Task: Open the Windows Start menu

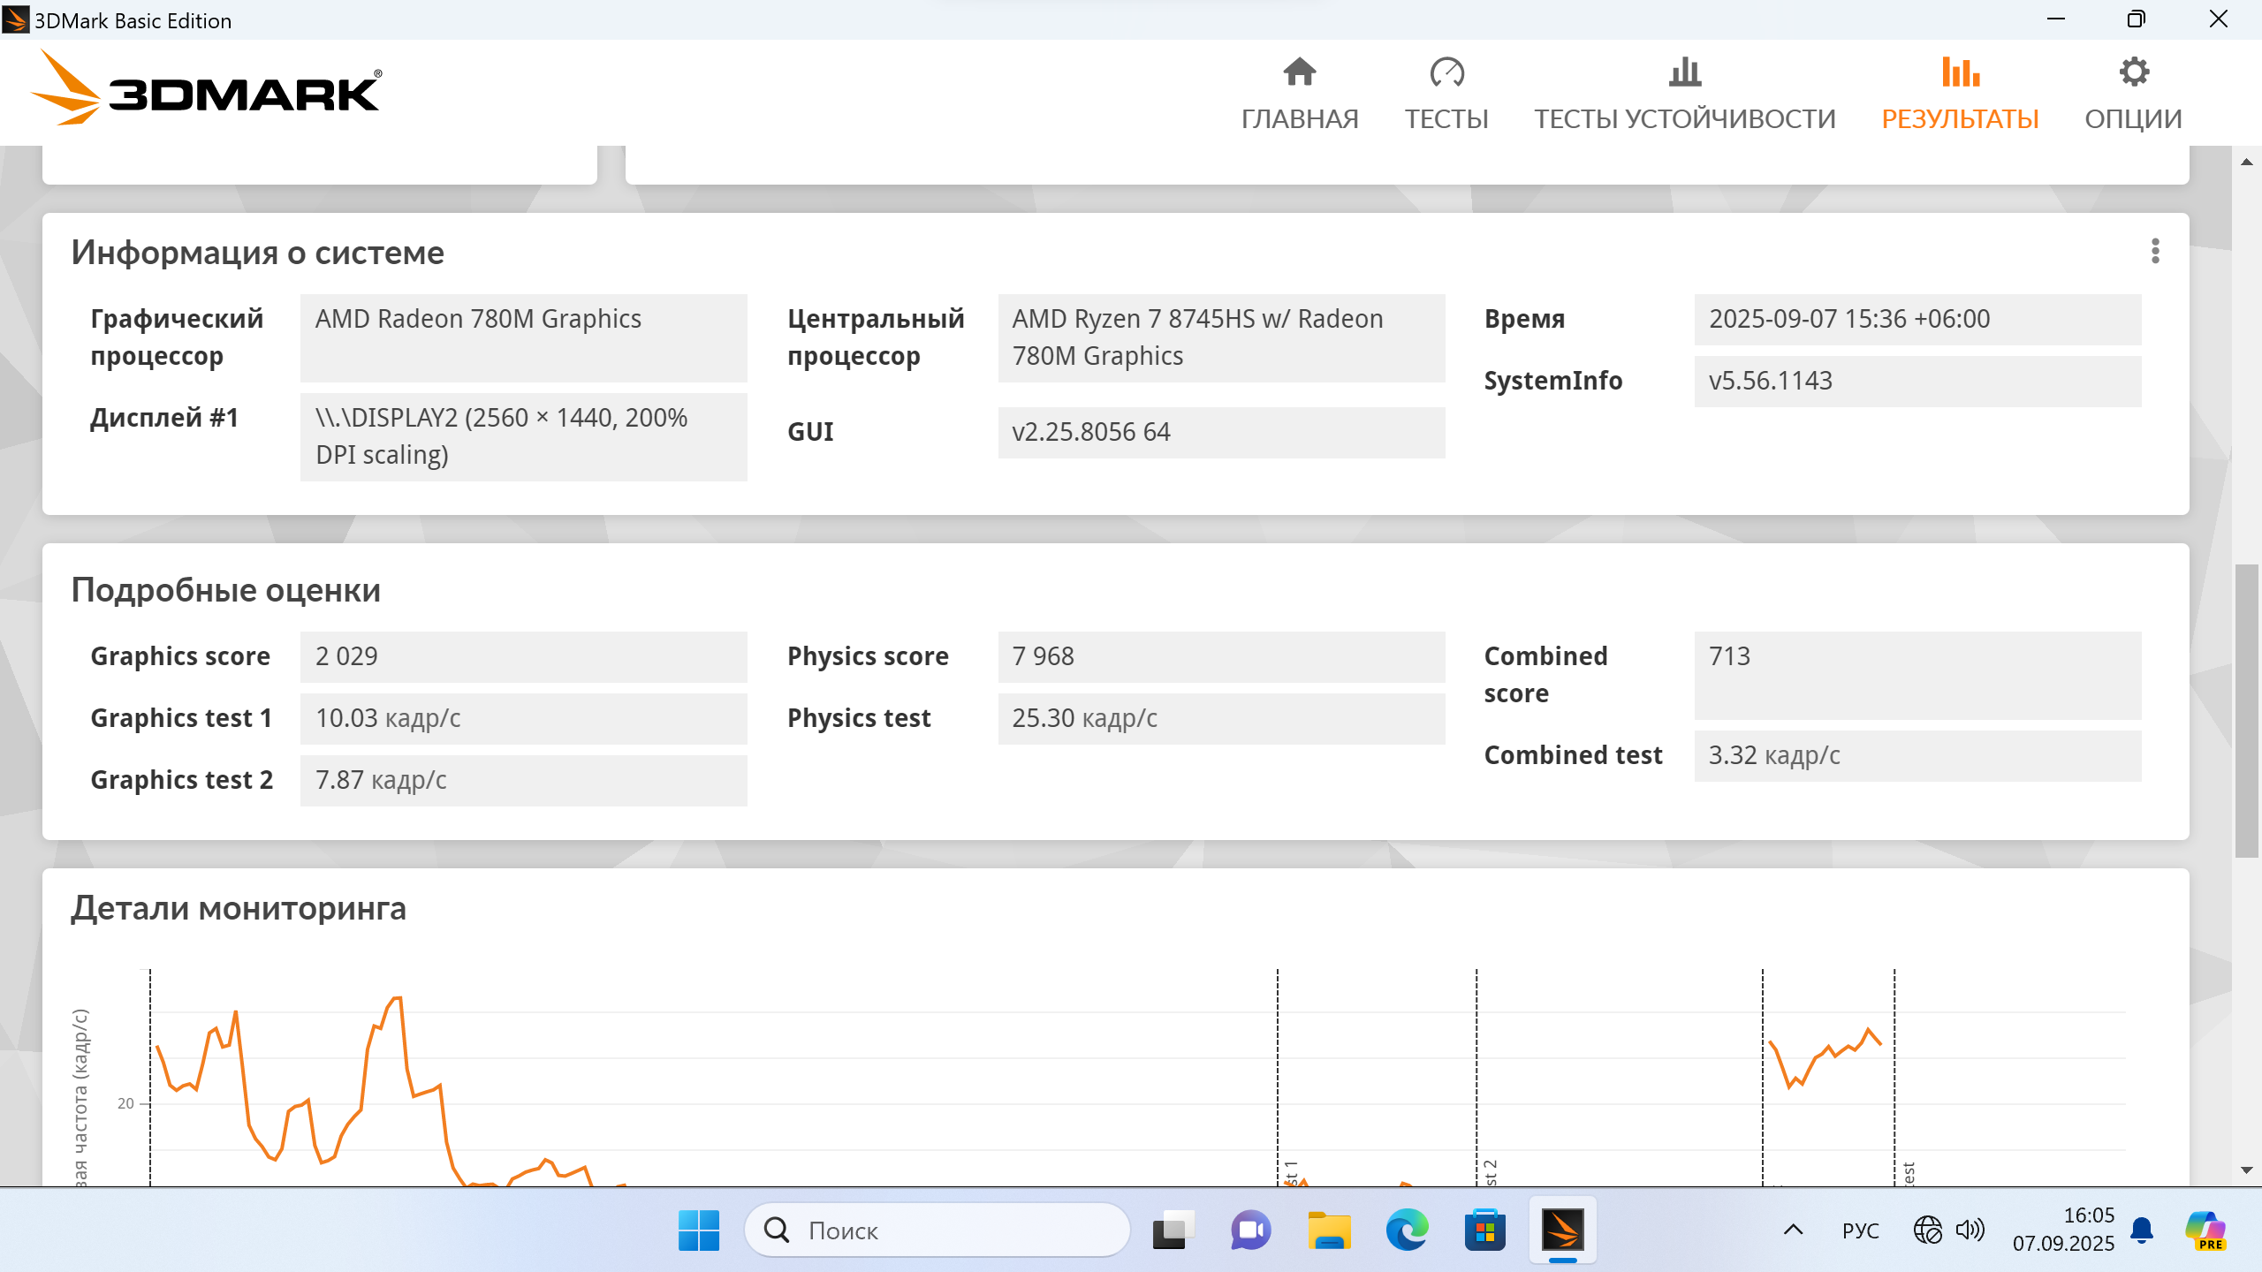Action: pyautogui.click(x=698, y=1230)
